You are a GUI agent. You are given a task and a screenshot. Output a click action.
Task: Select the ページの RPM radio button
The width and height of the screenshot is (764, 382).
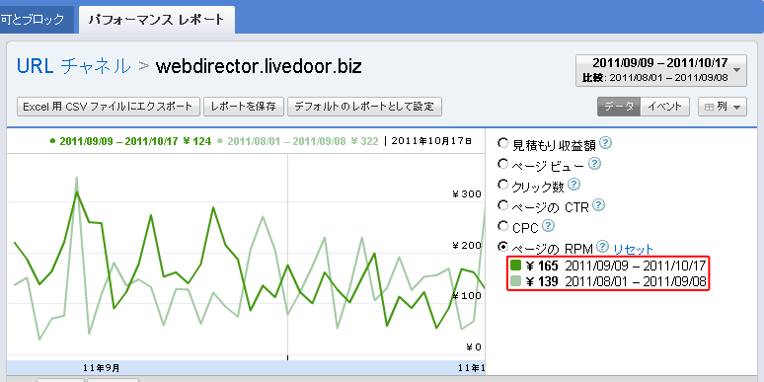(x=502, y=247)
